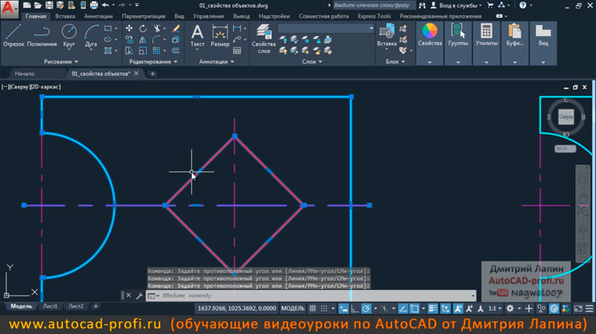Click the Undo arrow icon
The height and width of the screenshot is (334, 596).
(x=106, y=6)
